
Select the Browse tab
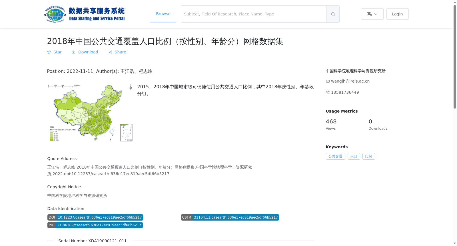point(163,14)
